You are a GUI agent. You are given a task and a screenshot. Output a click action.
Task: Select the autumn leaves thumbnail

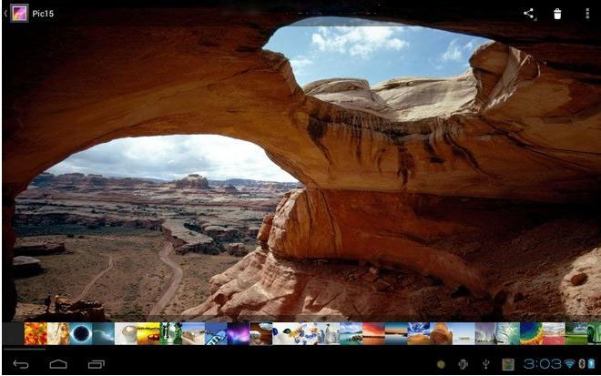(36, 333)
